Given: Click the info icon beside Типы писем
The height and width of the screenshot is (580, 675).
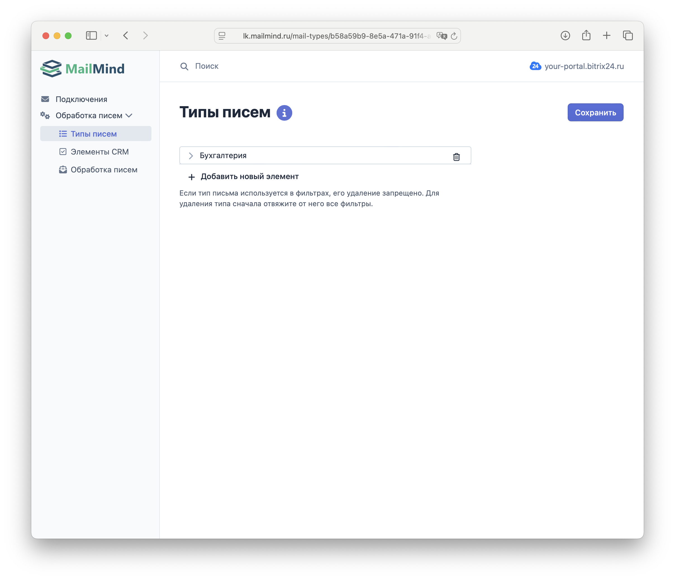Looking at the screenshot, I should (x=284, y=113).
